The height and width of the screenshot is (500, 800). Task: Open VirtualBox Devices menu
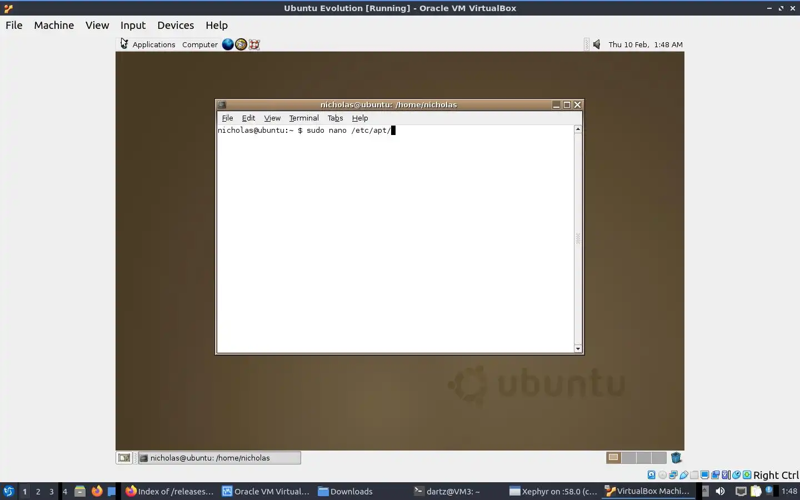pos(176,25)
